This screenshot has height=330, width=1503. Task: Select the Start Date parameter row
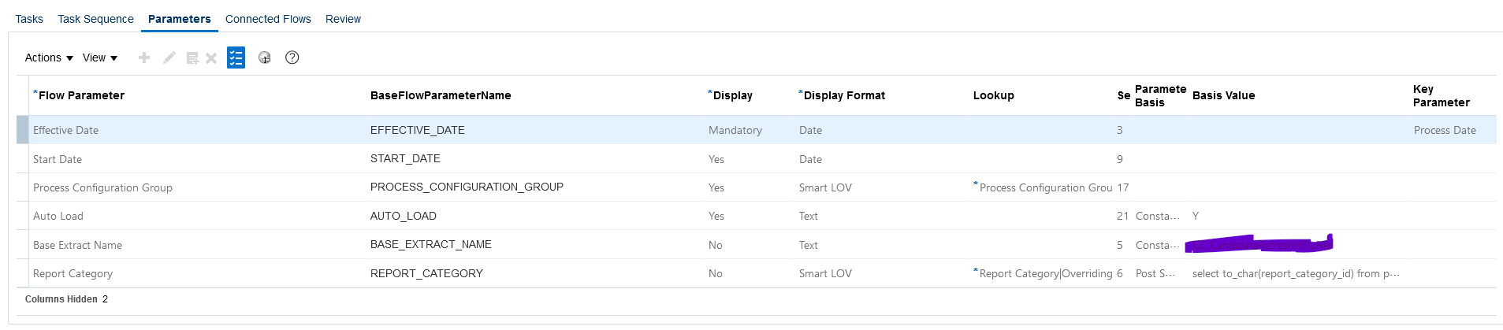click(x=757, y=159)
